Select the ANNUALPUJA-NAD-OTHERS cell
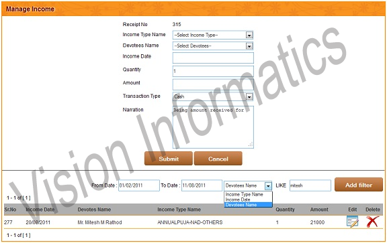 point(189,222)
